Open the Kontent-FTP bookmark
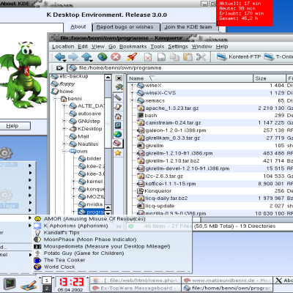 click(x=239, y=57)
